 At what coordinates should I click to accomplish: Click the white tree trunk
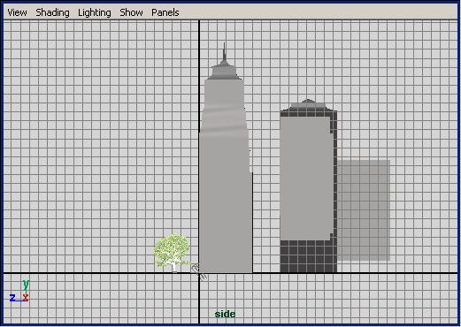174,267
